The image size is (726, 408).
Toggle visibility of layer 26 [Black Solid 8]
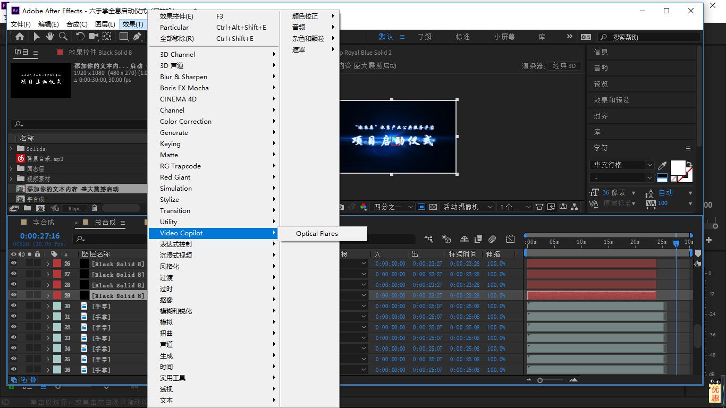[x=14, y=263]
